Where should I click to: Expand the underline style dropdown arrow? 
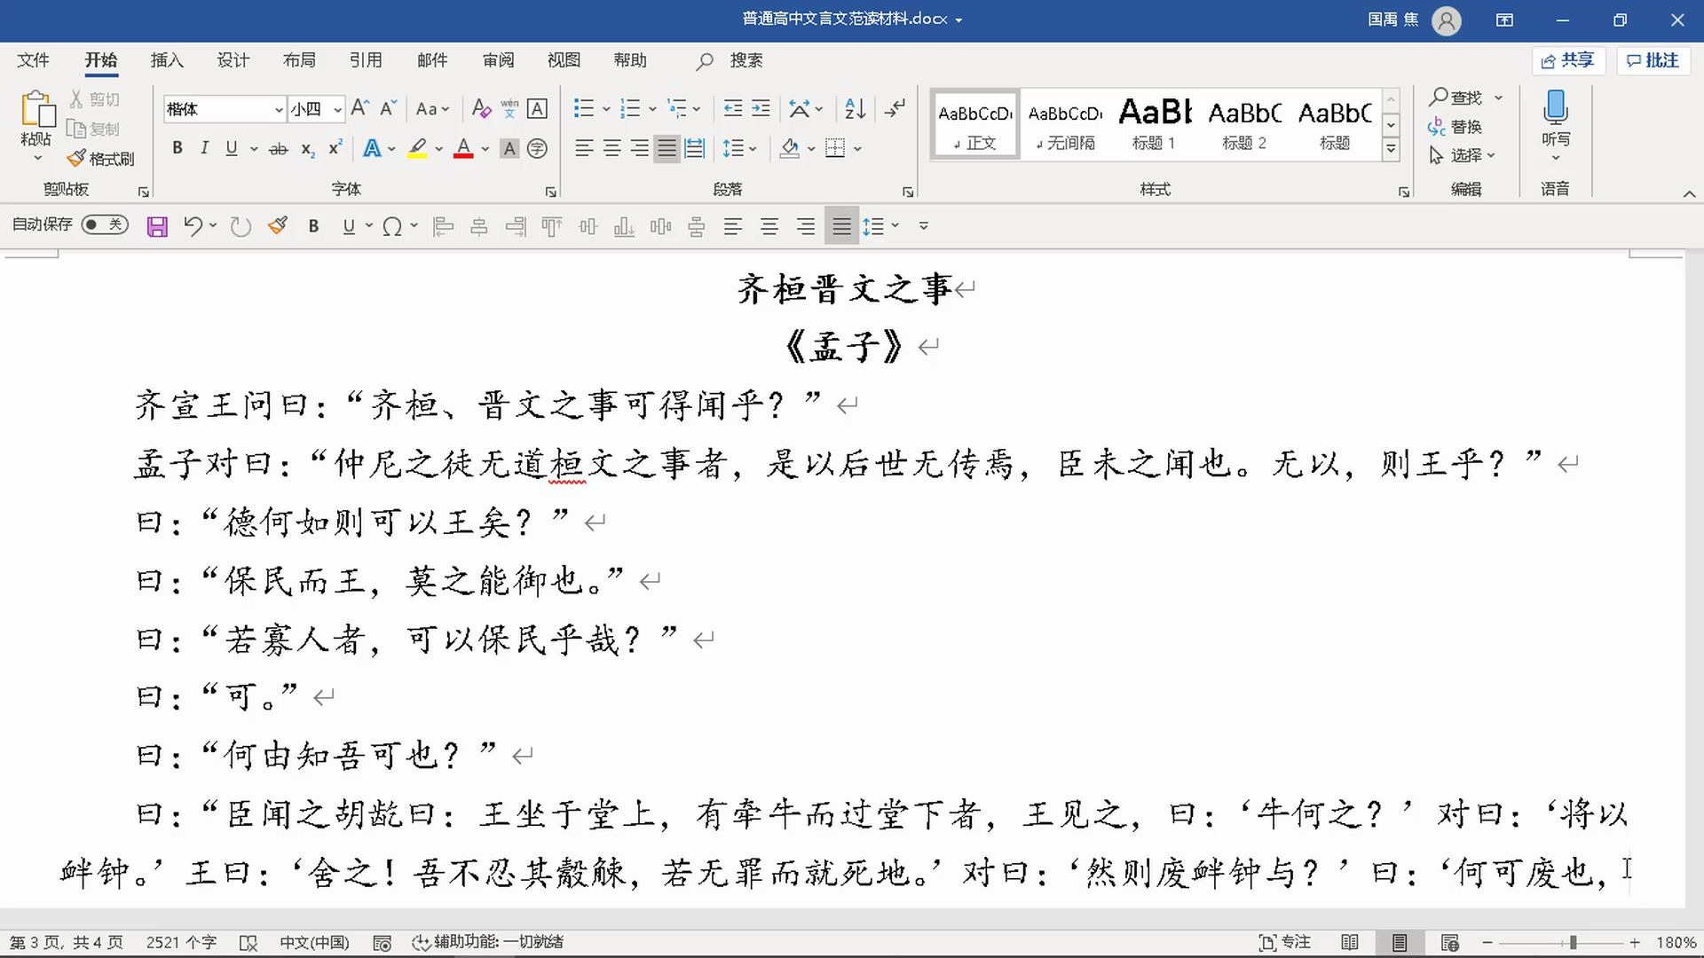click(x=254, y=149)
